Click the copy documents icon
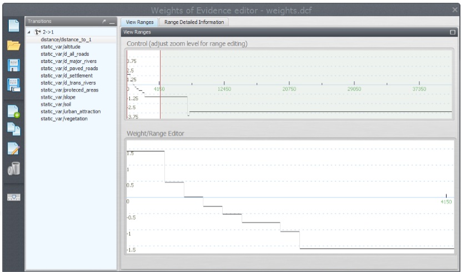Viewport: 461px width, 272px height. click(13, 128)
